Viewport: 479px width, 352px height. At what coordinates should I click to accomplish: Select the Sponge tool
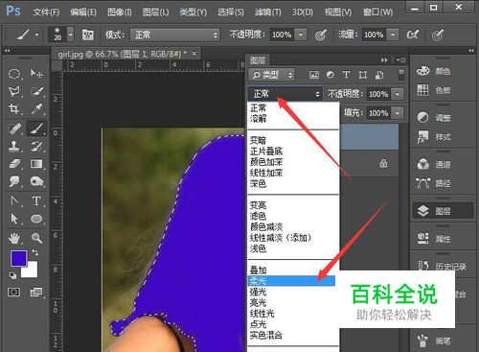point(36,181)
